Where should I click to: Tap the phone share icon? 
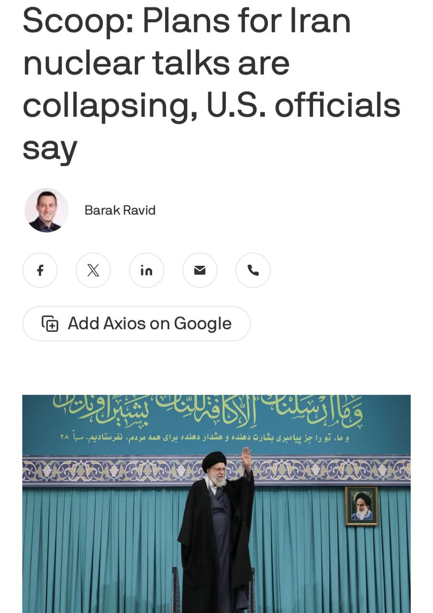[253, 271]
